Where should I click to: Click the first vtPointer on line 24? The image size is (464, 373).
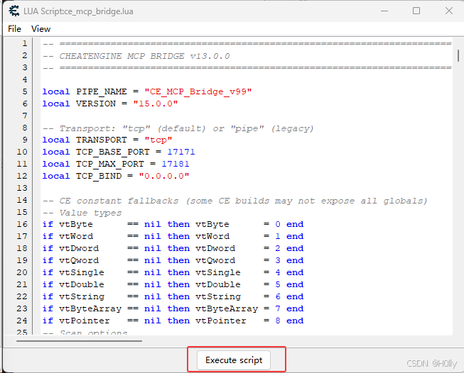(85, 321)
